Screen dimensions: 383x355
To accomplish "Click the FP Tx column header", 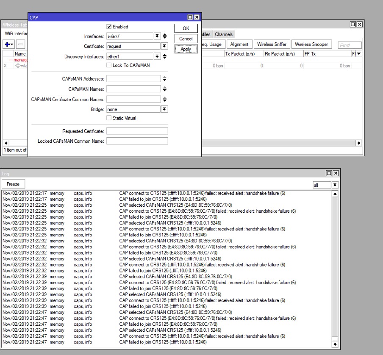I will [327, 54].
